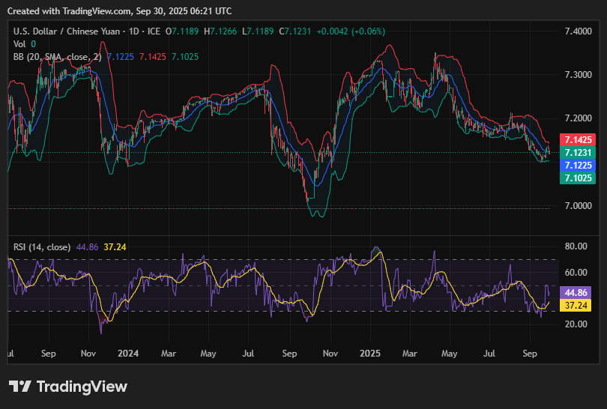The image size is (607, 409).
Task: Click the blue 7.1225 basis price tag
Action: coord(578,165)
